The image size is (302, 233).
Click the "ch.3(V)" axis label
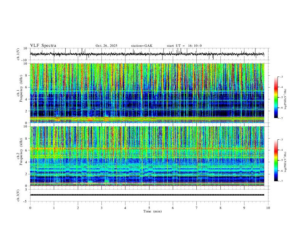[18, 195]
